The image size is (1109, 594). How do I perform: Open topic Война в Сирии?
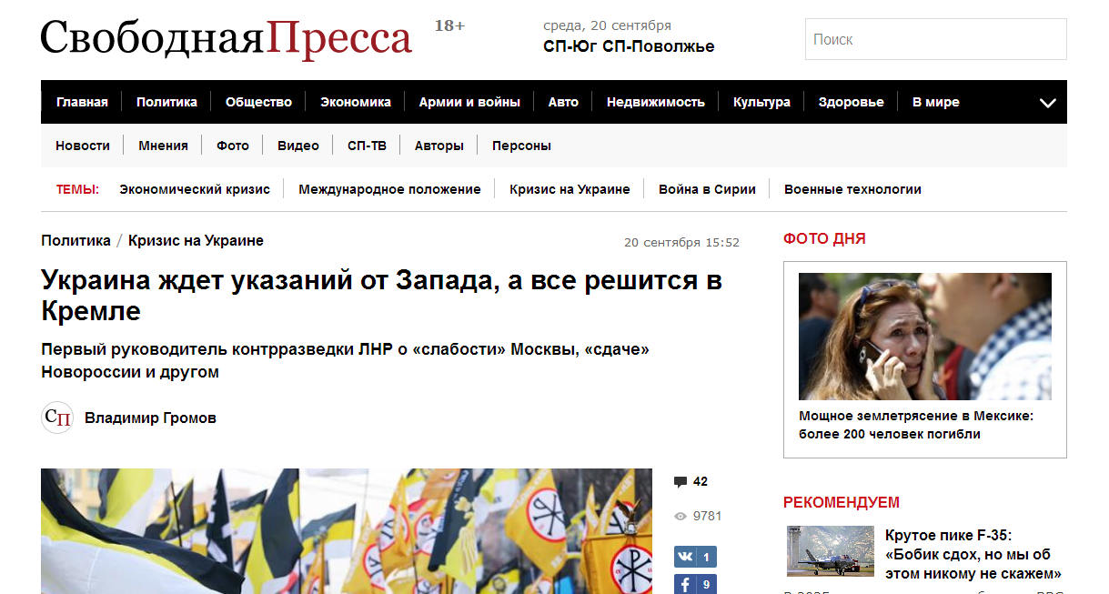tap(707, 189)
